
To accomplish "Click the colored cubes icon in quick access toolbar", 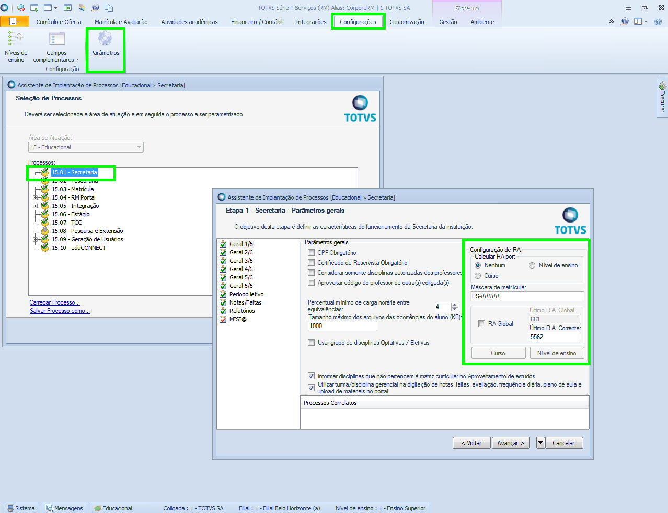I will pyautogui.click(x=21, y=8).
